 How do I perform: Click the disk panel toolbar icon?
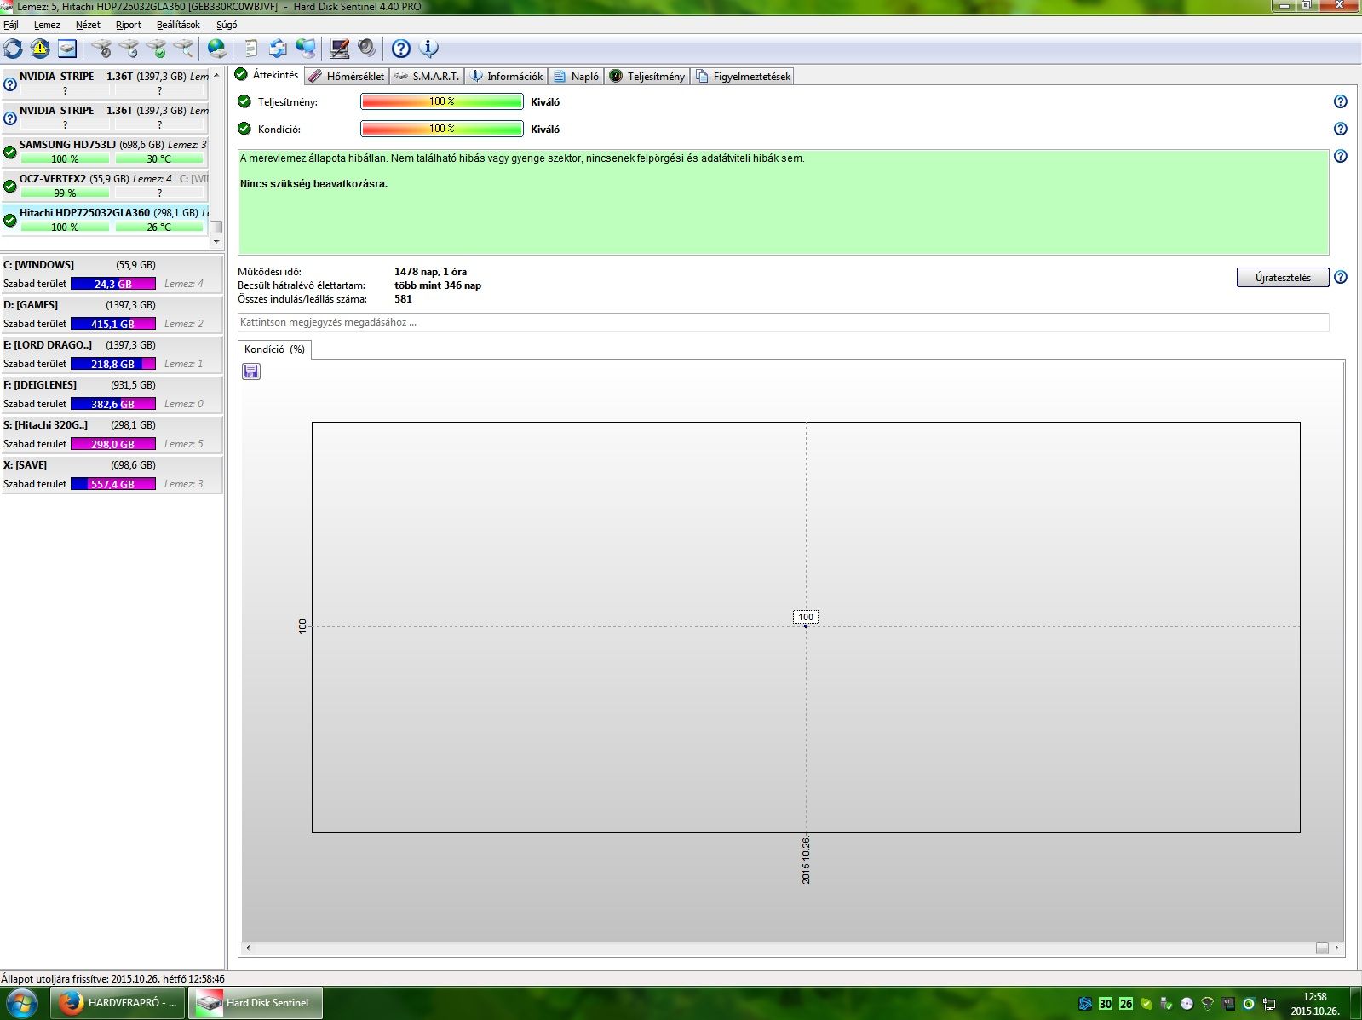67,49
